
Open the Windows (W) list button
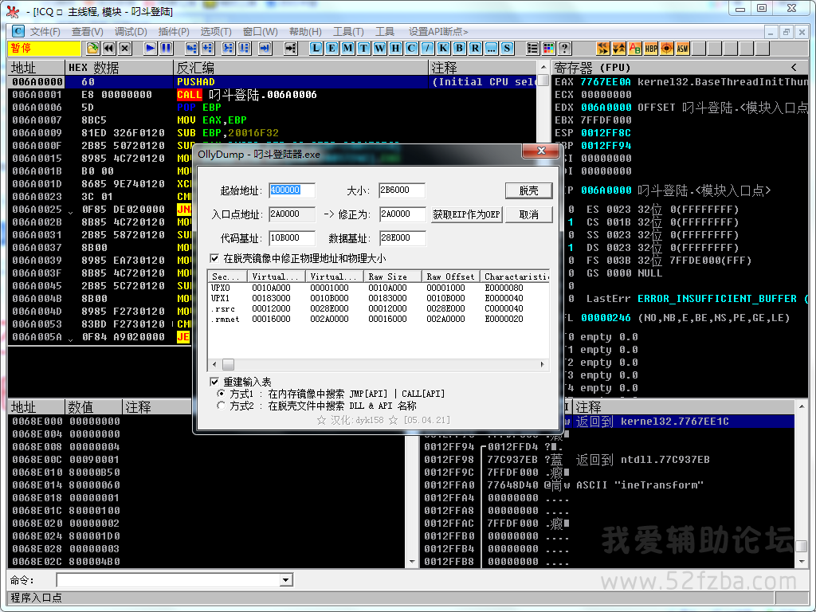(379, 49)
